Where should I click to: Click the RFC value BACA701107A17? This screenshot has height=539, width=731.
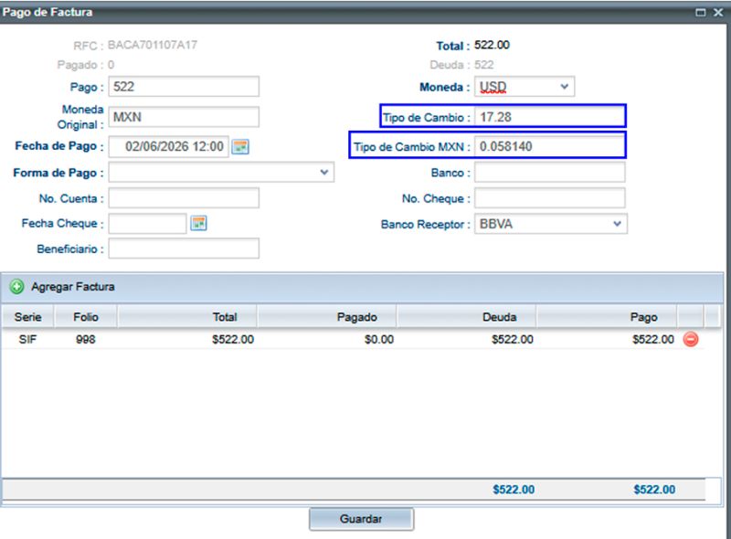click(153, 45)
